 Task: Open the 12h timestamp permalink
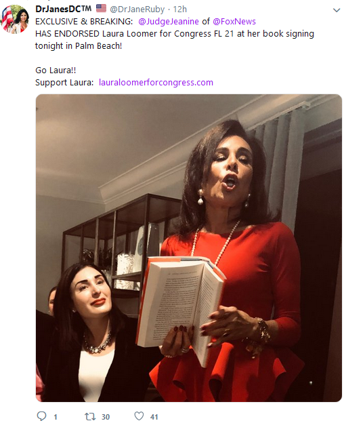pyautogui.click(x=179, y=9)
